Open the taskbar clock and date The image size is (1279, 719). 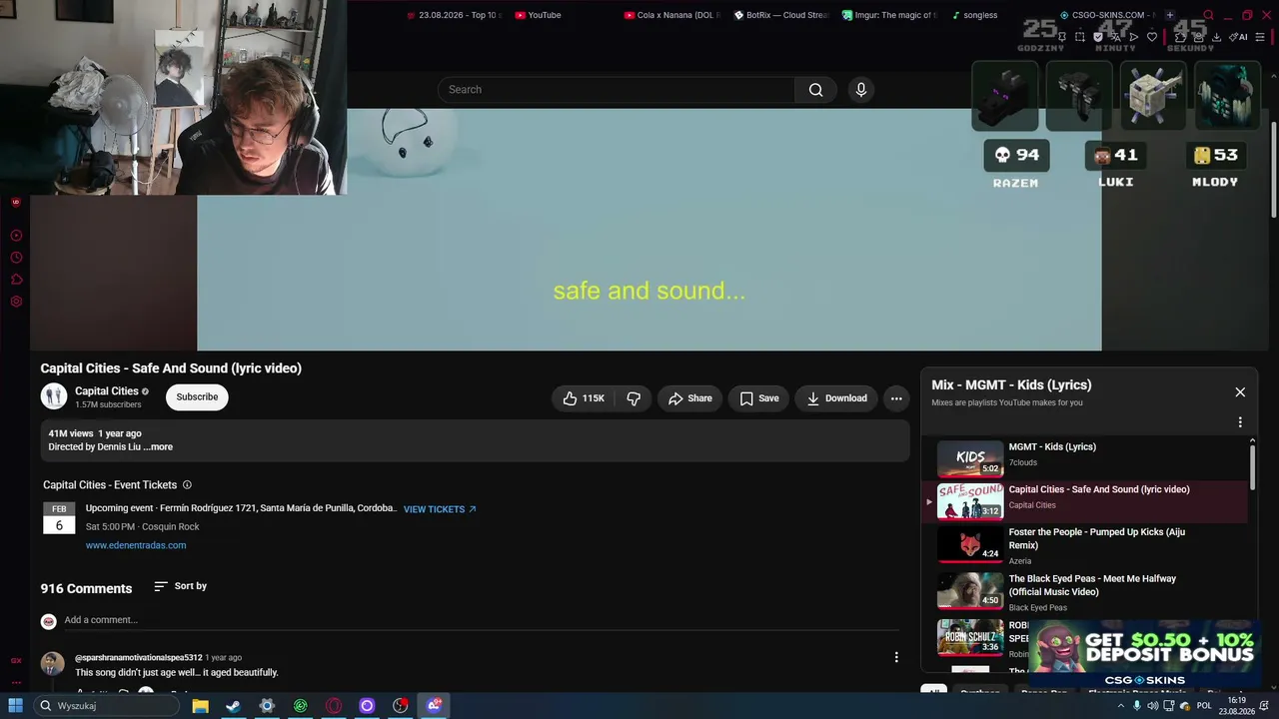click(x=1237, y=706)
